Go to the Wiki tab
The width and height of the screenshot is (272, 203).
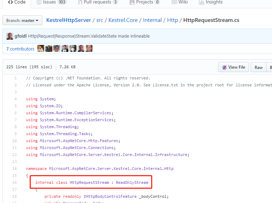(x=179, y=2)
